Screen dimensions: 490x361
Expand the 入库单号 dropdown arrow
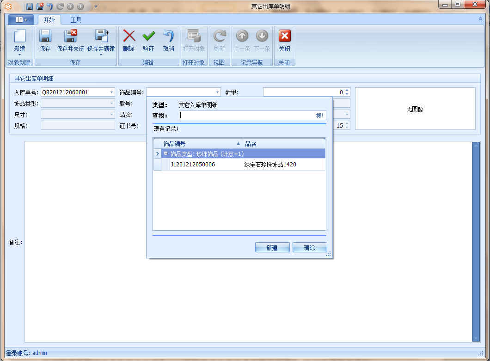111,92
